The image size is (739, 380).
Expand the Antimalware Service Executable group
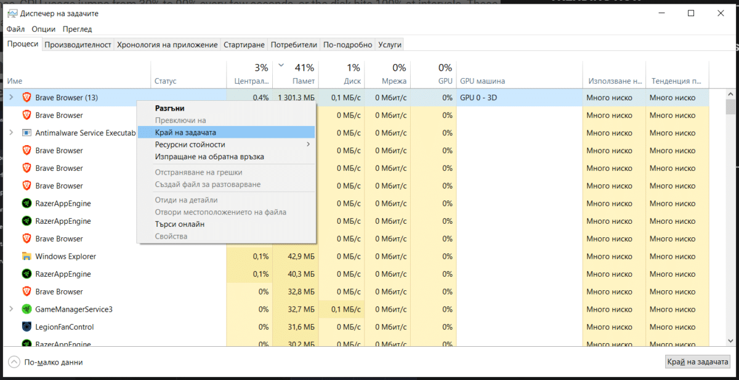pos(10,133)
